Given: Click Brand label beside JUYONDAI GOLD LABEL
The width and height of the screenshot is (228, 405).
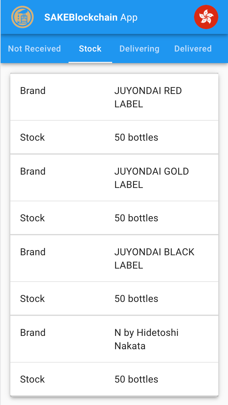Looking at the screenshot, I should tap(33, 171).
